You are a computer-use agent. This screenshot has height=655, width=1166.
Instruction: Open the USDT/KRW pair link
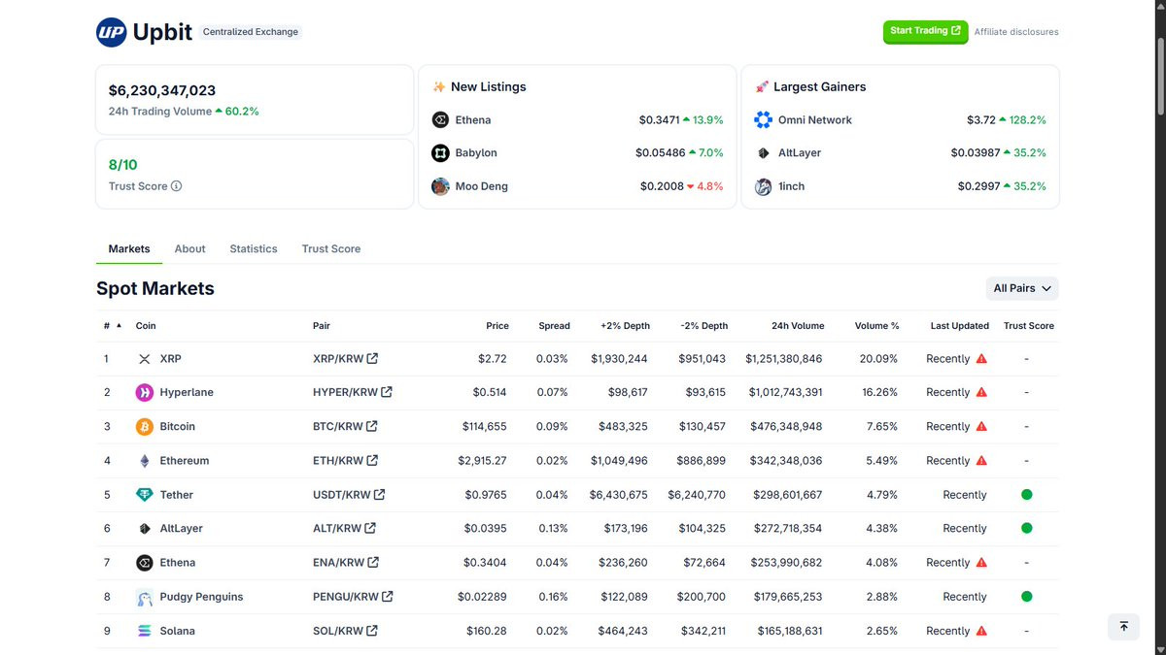(x=349, y=495)
